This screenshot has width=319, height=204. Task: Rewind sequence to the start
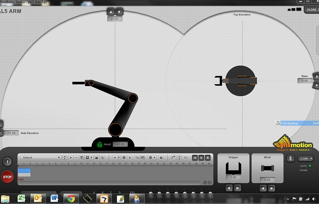coord(195,157)
